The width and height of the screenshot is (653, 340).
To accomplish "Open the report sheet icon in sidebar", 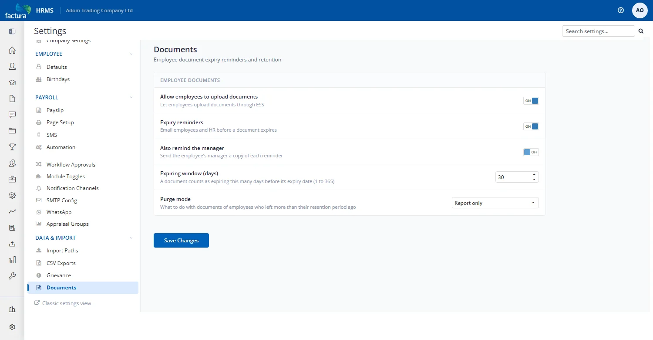I will tap(12, 228).
